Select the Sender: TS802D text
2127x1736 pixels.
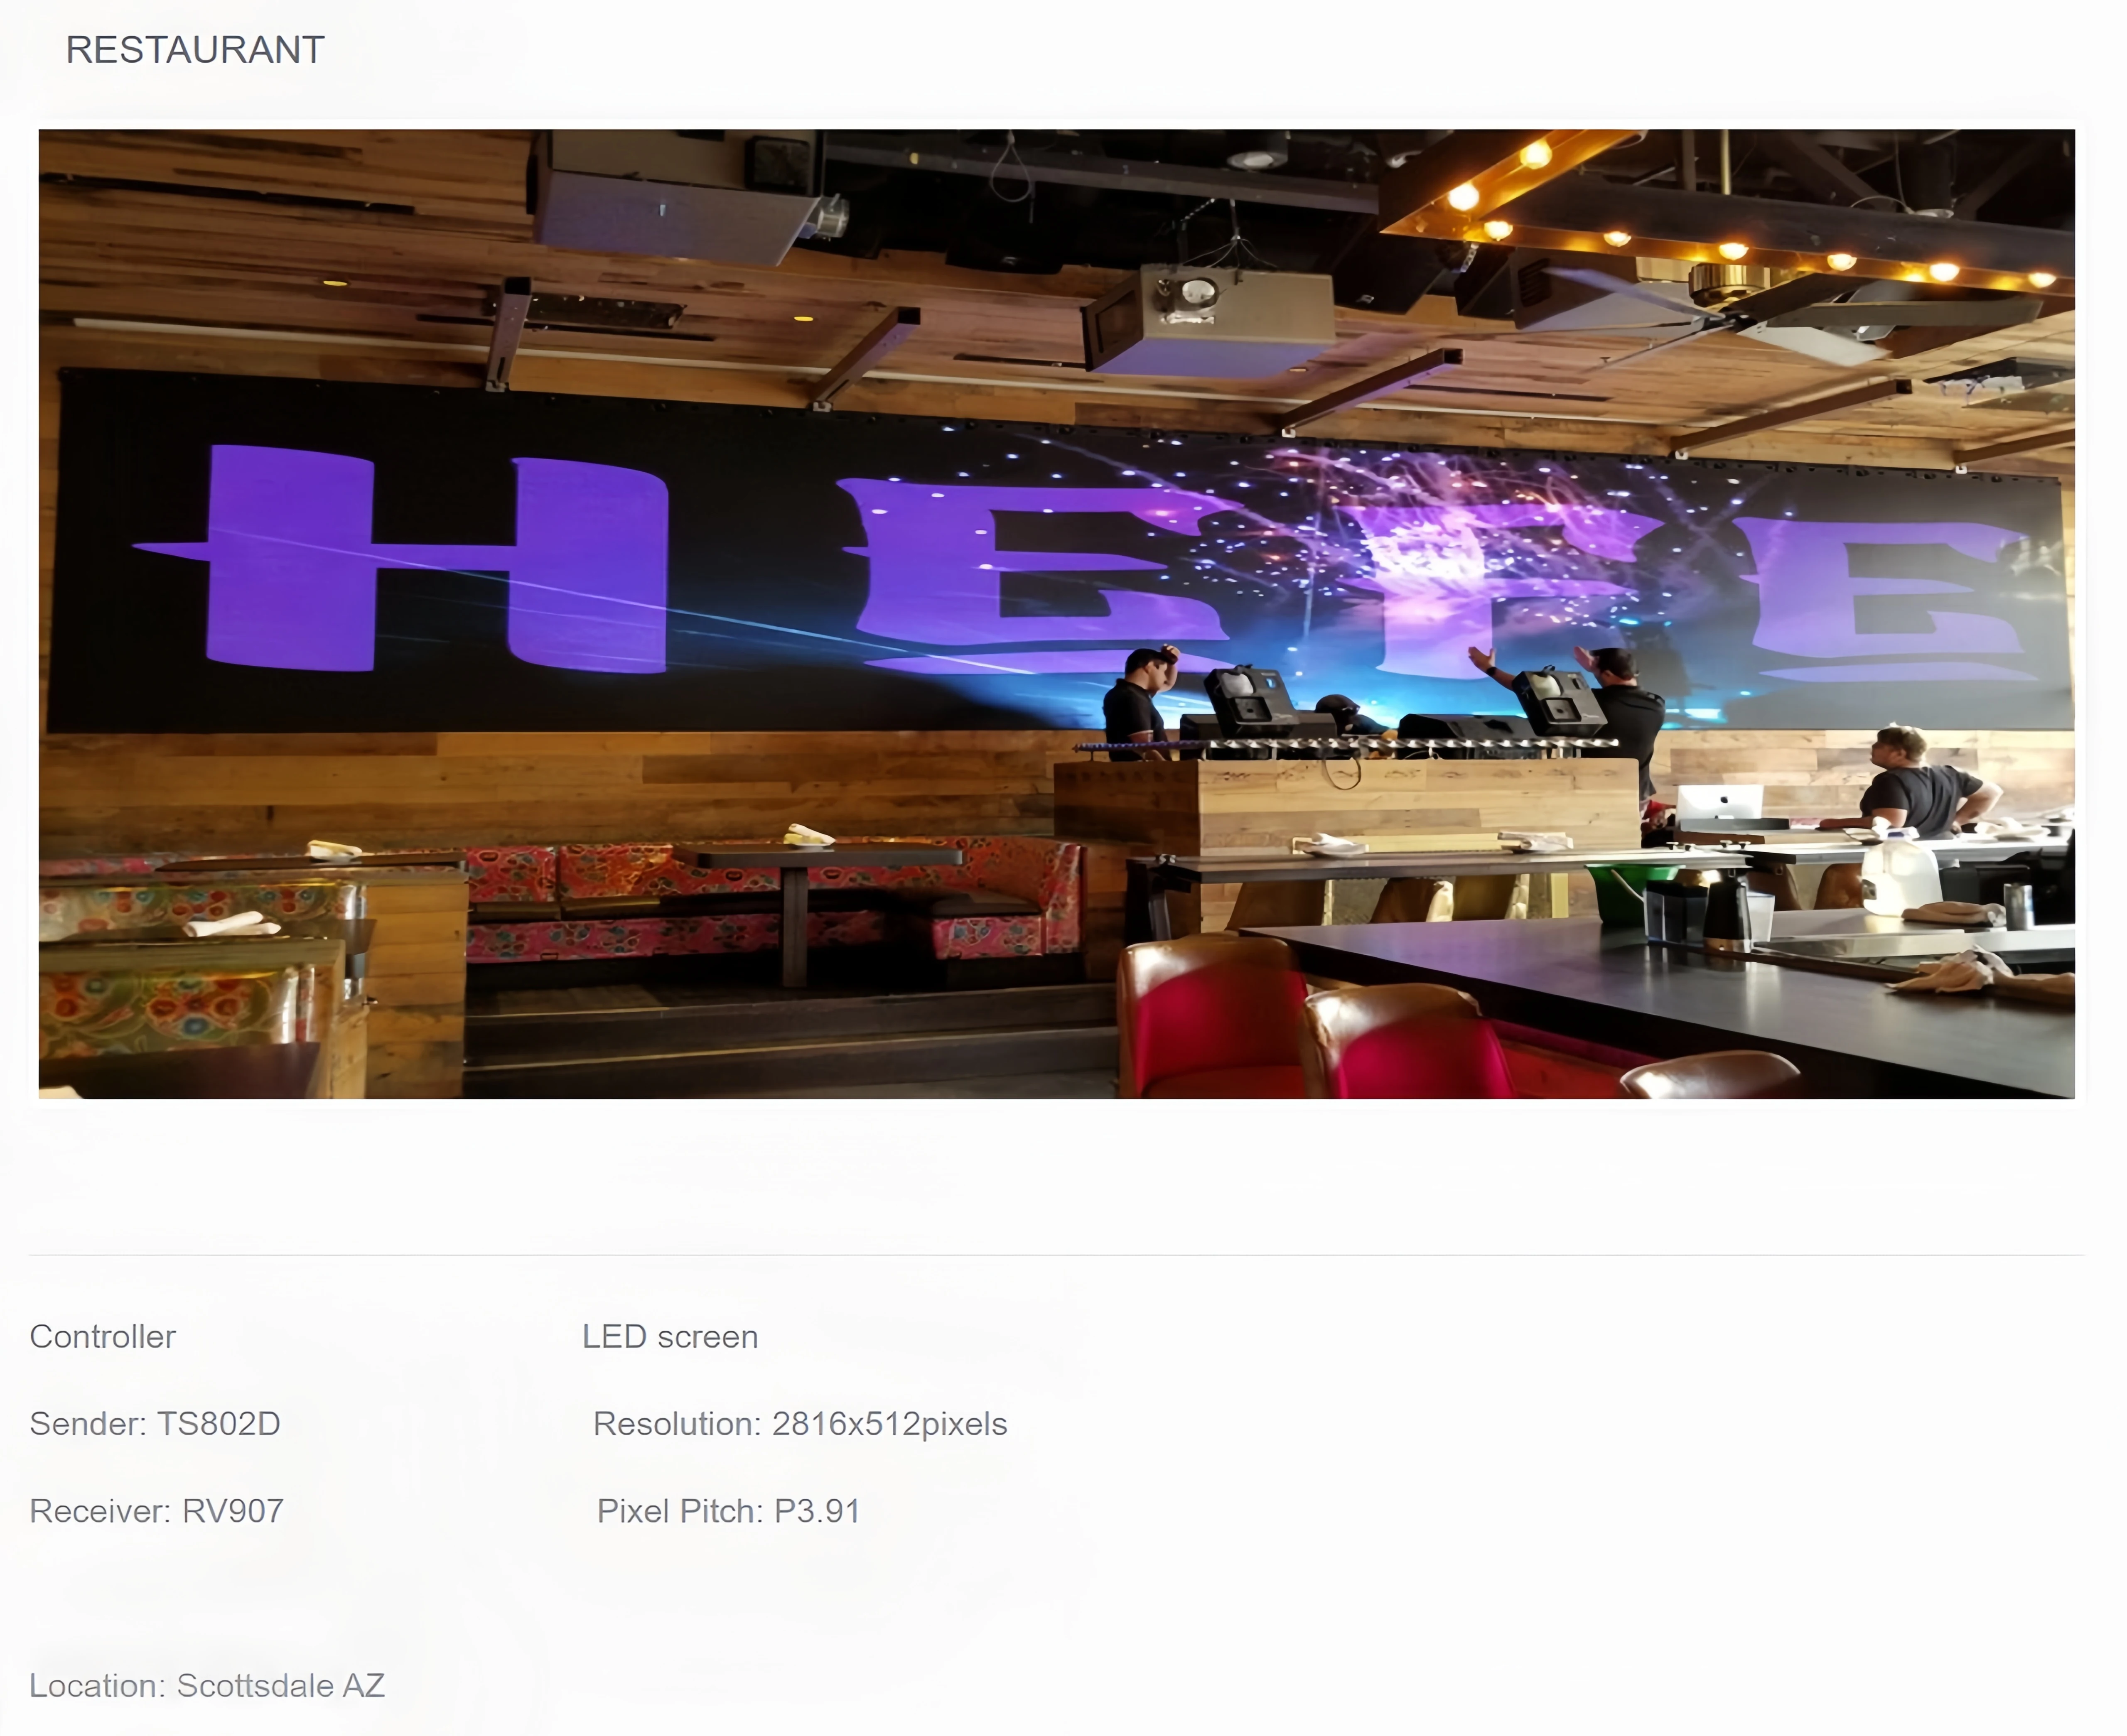coord(155,1424)
